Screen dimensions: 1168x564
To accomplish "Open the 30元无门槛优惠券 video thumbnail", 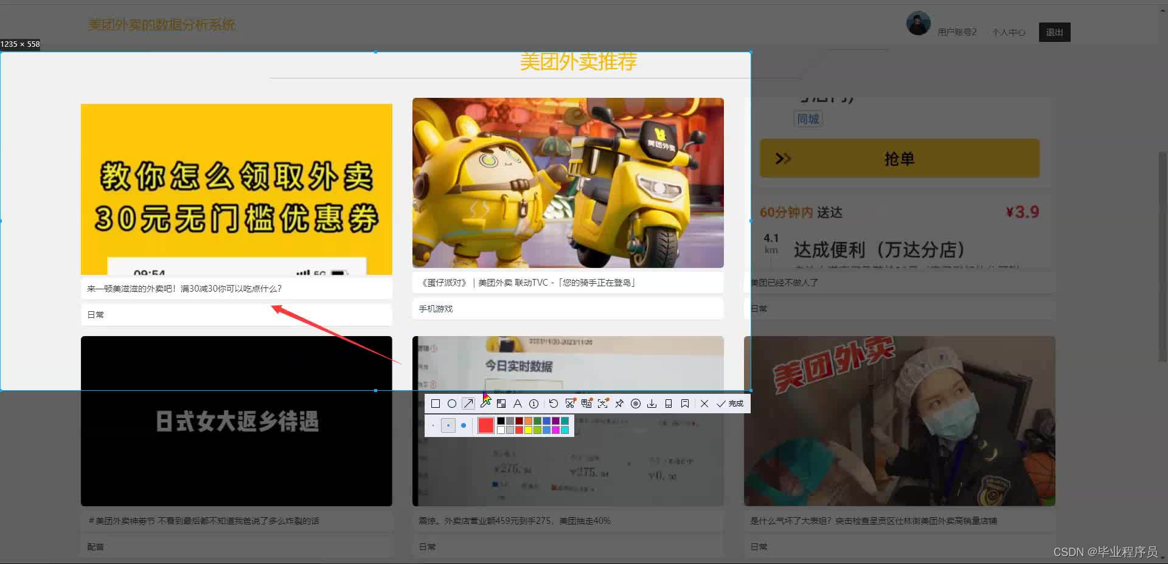I will pyautogui.click(x=237, y=189).
